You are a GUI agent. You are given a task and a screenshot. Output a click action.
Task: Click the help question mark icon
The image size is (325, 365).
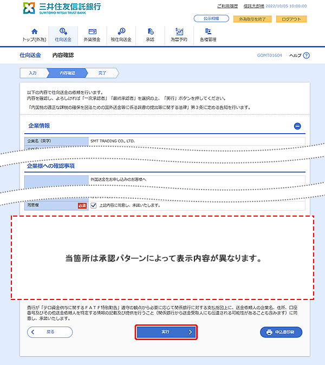(x=307, y=55)
